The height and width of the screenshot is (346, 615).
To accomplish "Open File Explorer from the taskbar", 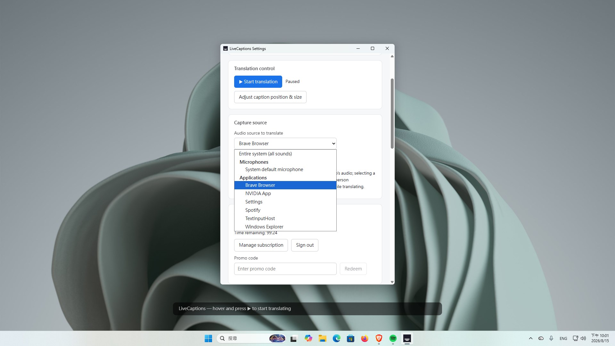I will point(322,338).
